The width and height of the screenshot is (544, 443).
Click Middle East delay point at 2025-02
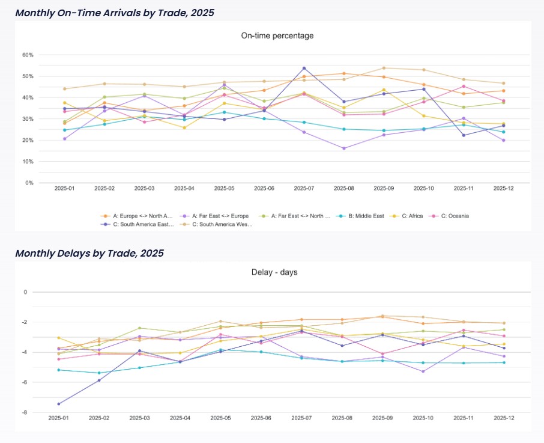[x=99, y=373]
